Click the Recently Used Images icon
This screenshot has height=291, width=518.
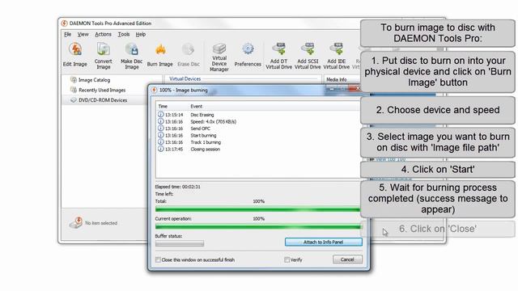74,90
